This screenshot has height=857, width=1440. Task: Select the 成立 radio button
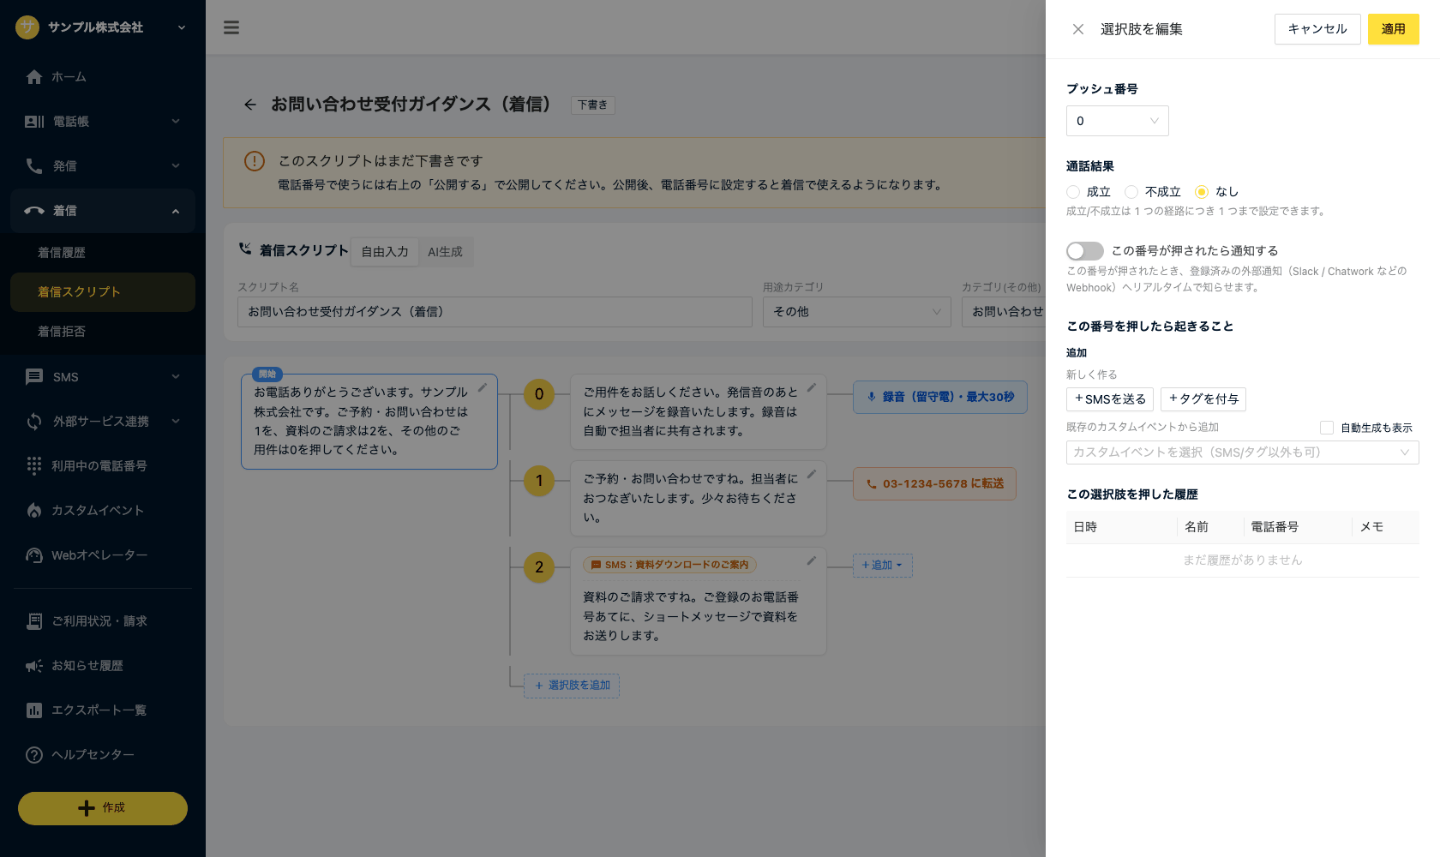pyautogui.click(x=1073, y=192)
